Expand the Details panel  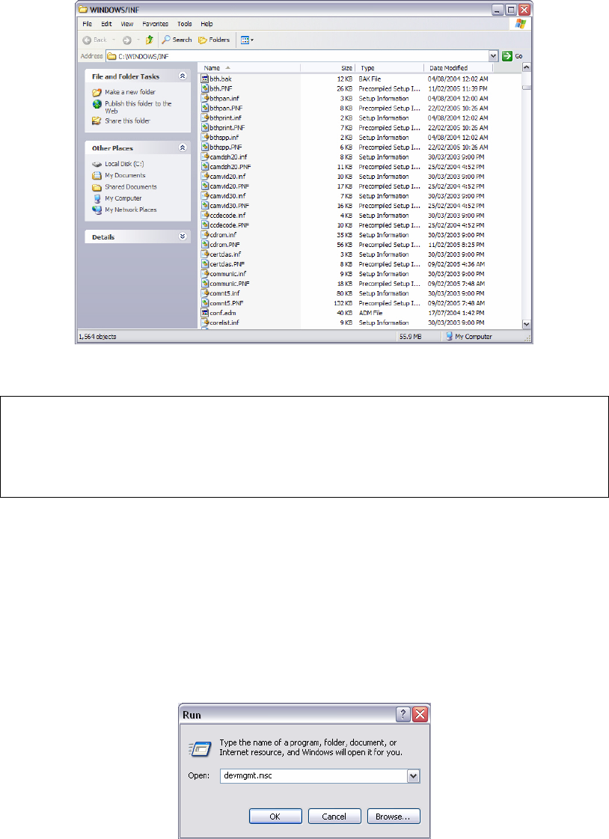point(183,237)
